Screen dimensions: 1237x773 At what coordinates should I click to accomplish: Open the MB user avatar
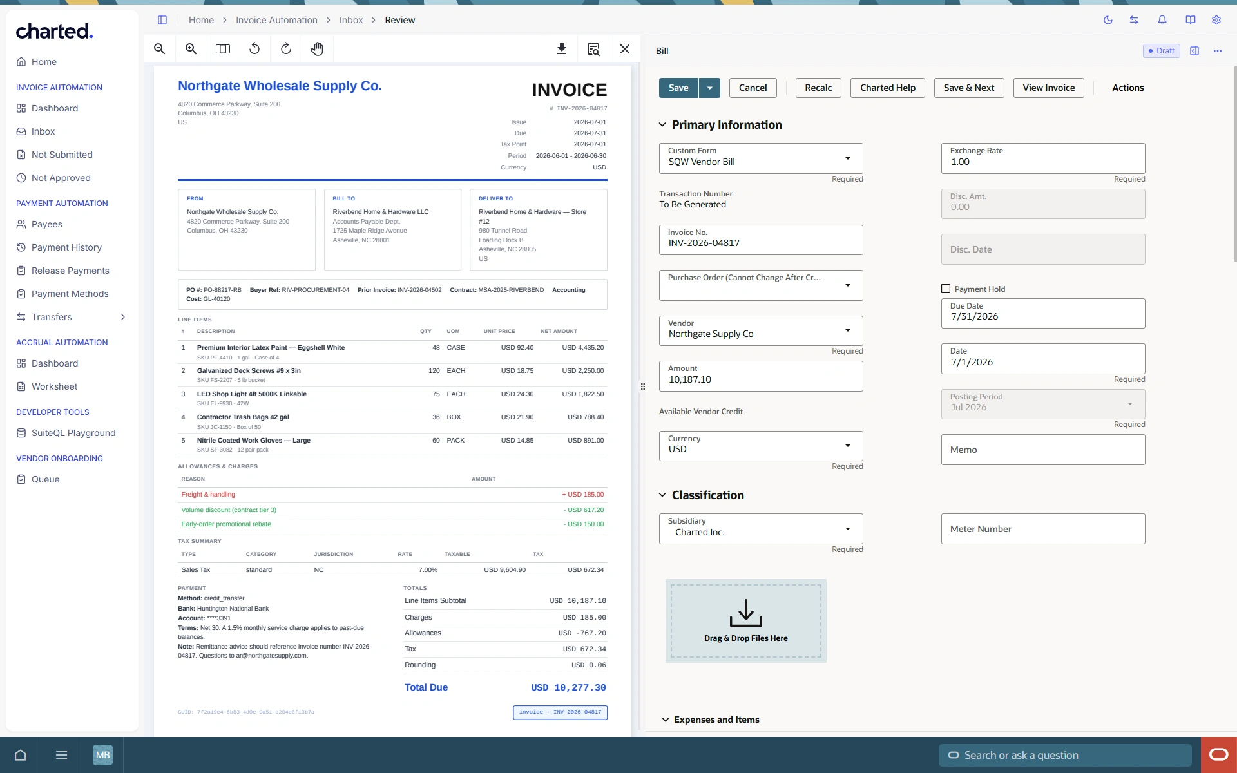click(102, 755)
